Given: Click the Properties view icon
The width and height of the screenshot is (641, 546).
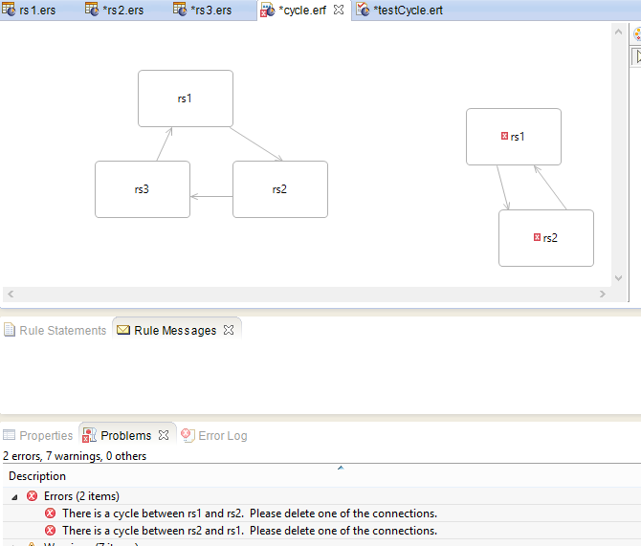Looking at the screenshot, I should pyautogui.click(x=9, y=435).
